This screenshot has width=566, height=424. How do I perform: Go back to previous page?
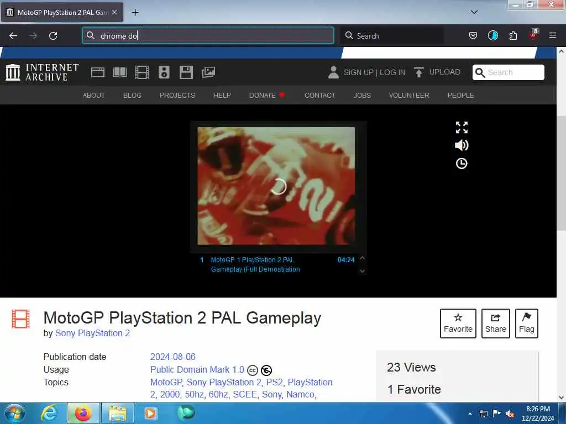coord(13,36)
